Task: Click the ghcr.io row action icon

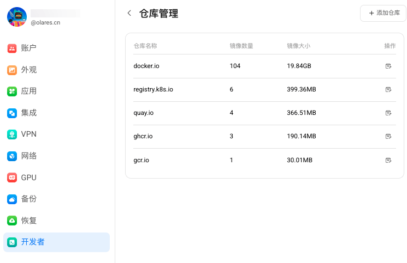Action: click(388, 136)
